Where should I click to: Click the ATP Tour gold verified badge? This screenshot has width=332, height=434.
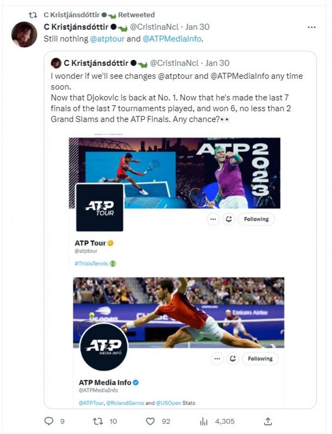(x=110, y=244)
